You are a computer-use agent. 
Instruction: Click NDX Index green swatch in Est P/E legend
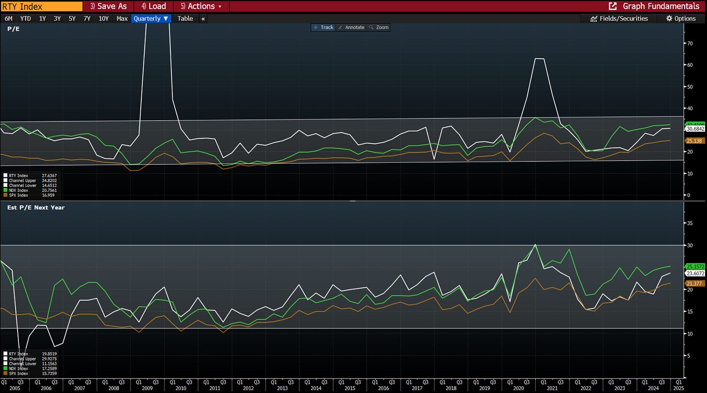click(x=5, y=369)
